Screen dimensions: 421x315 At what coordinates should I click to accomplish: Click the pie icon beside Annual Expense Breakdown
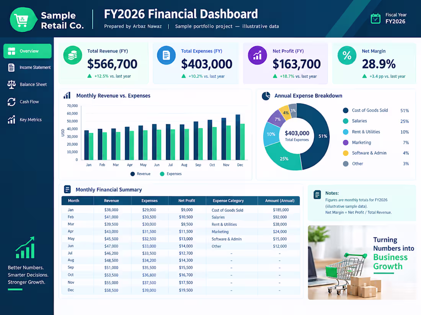pyautogui.click(x=266, y=96)
